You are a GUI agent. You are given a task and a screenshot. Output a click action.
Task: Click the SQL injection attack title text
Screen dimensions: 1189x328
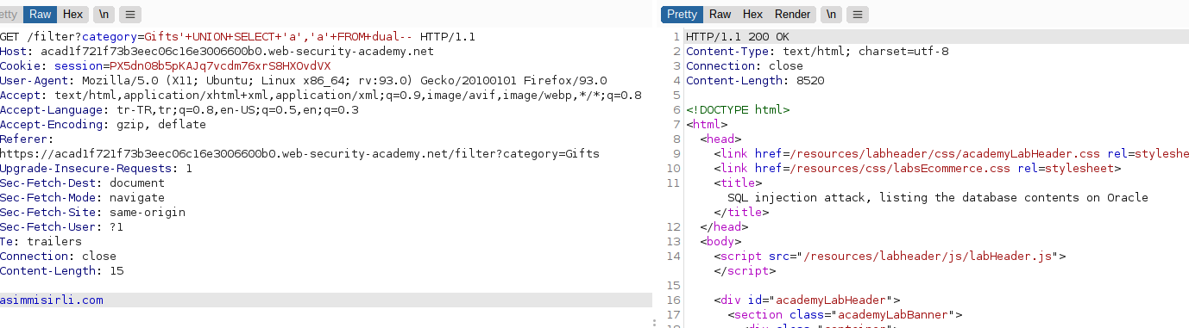pos(938,197)
